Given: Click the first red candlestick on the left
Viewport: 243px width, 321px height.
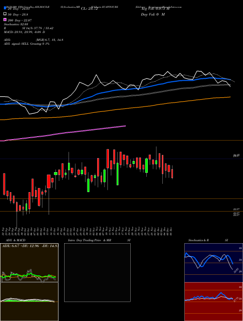Looking at the screenshot, I should pyautogui.click(x=4, y=184).
